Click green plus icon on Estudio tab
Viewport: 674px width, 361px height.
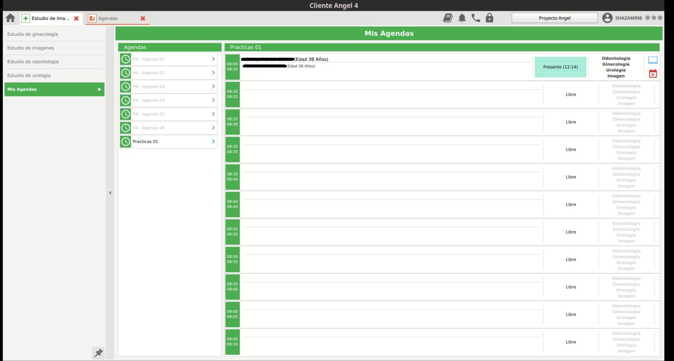click(x=25, y=18)
